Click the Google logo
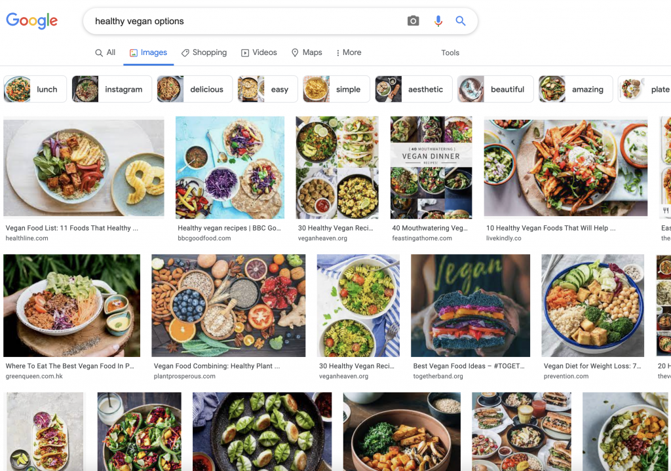Image resolution: width=671 pixels, height=471 pixels. pos(32,20)
